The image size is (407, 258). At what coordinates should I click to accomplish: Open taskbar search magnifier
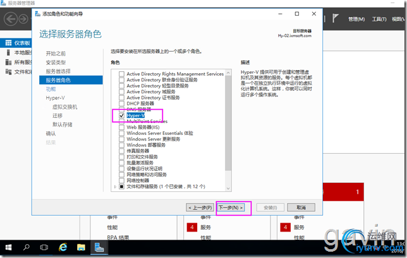point(26,248)
